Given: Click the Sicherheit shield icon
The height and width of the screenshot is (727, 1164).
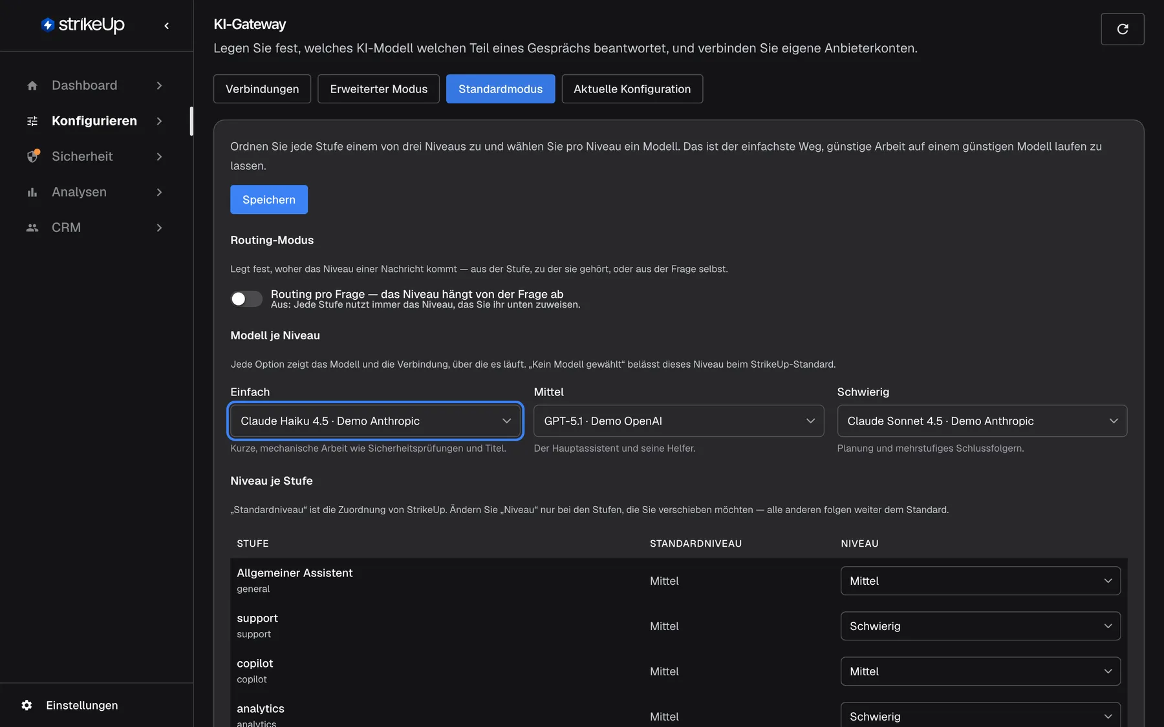Looking at the screenshot, I should point(32,156).
